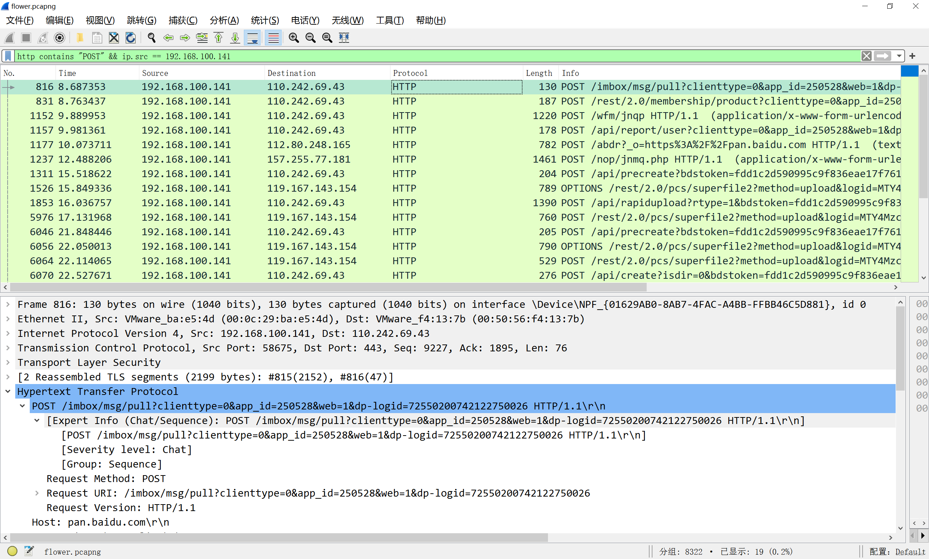929x559 pixels.
Task: Go to a specified packet number
Action: [202, 38]
